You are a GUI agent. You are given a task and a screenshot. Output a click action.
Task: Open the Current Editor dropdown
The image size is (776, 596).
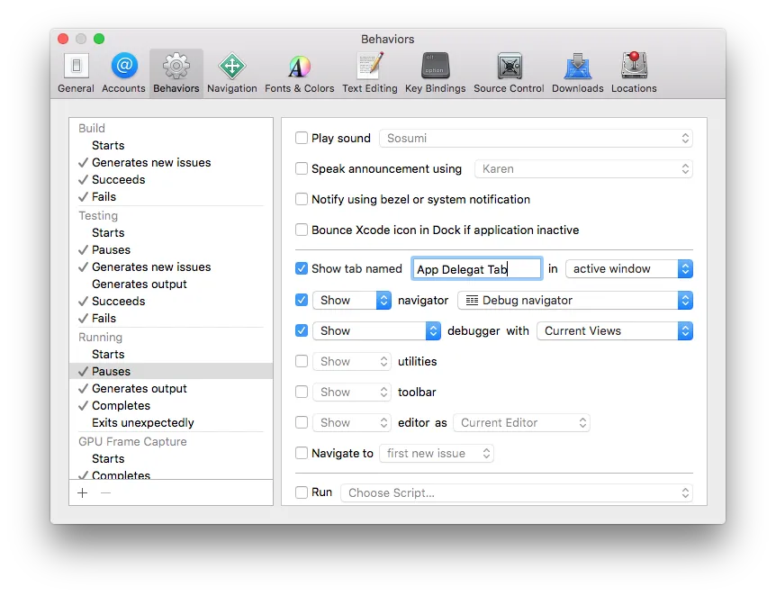(x=521, y=423)
